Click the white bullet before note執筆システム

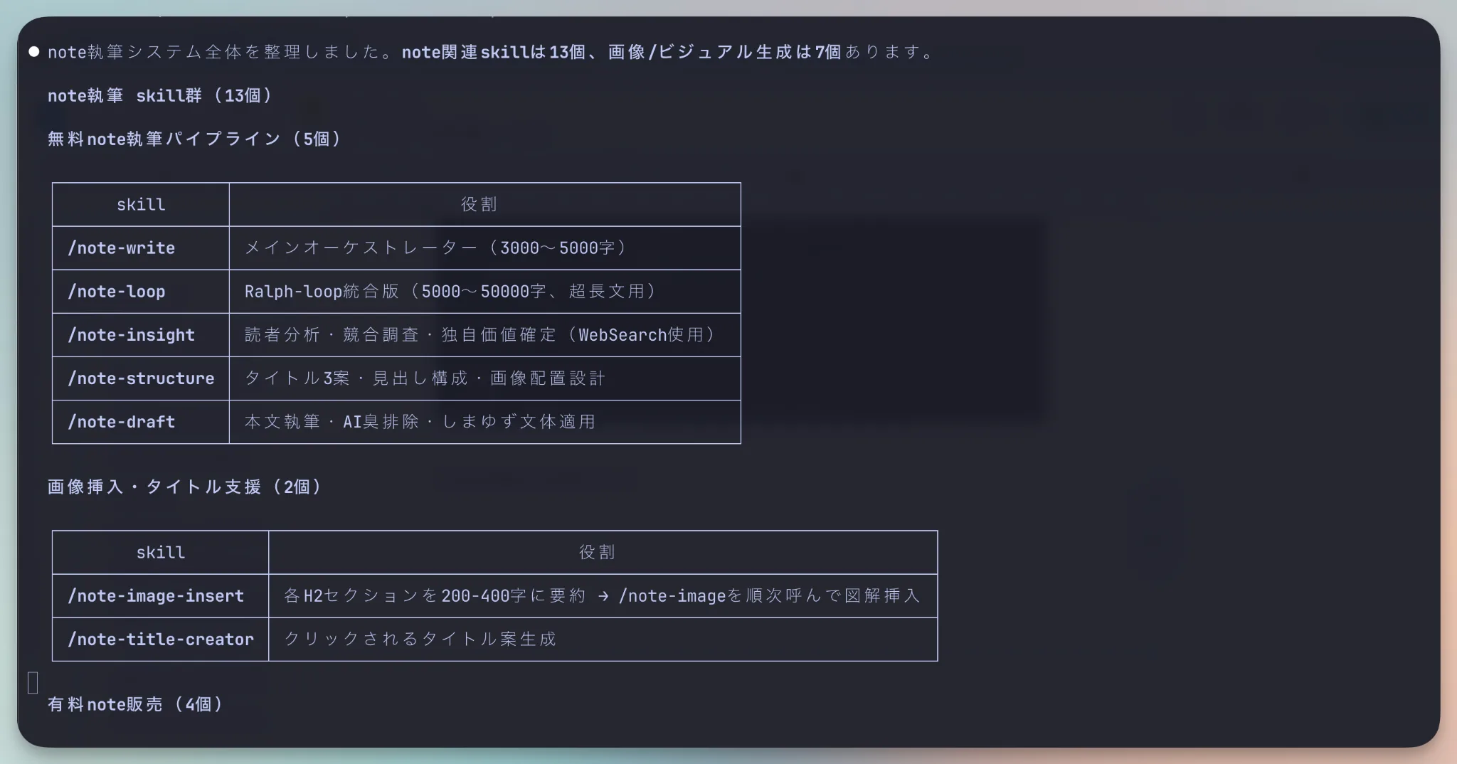[33, 52]
